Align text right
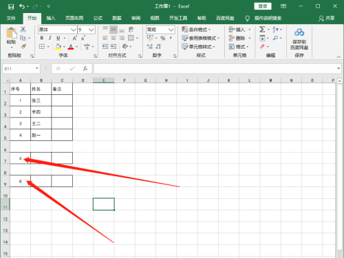344x258 pixels. 122,38
